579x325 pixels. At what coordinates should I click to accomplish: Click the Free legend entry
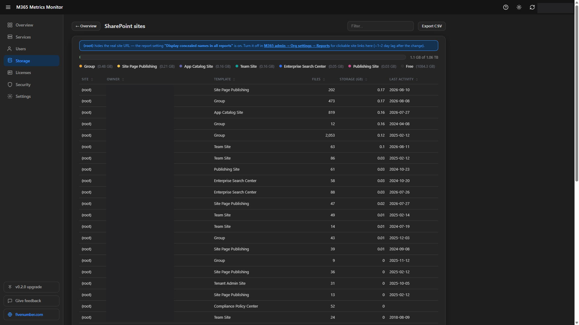418,66
